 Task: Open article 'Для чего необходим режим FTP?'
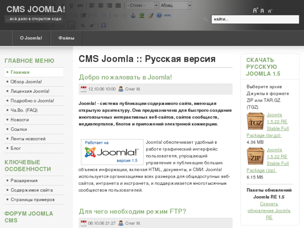click(133, 211)
